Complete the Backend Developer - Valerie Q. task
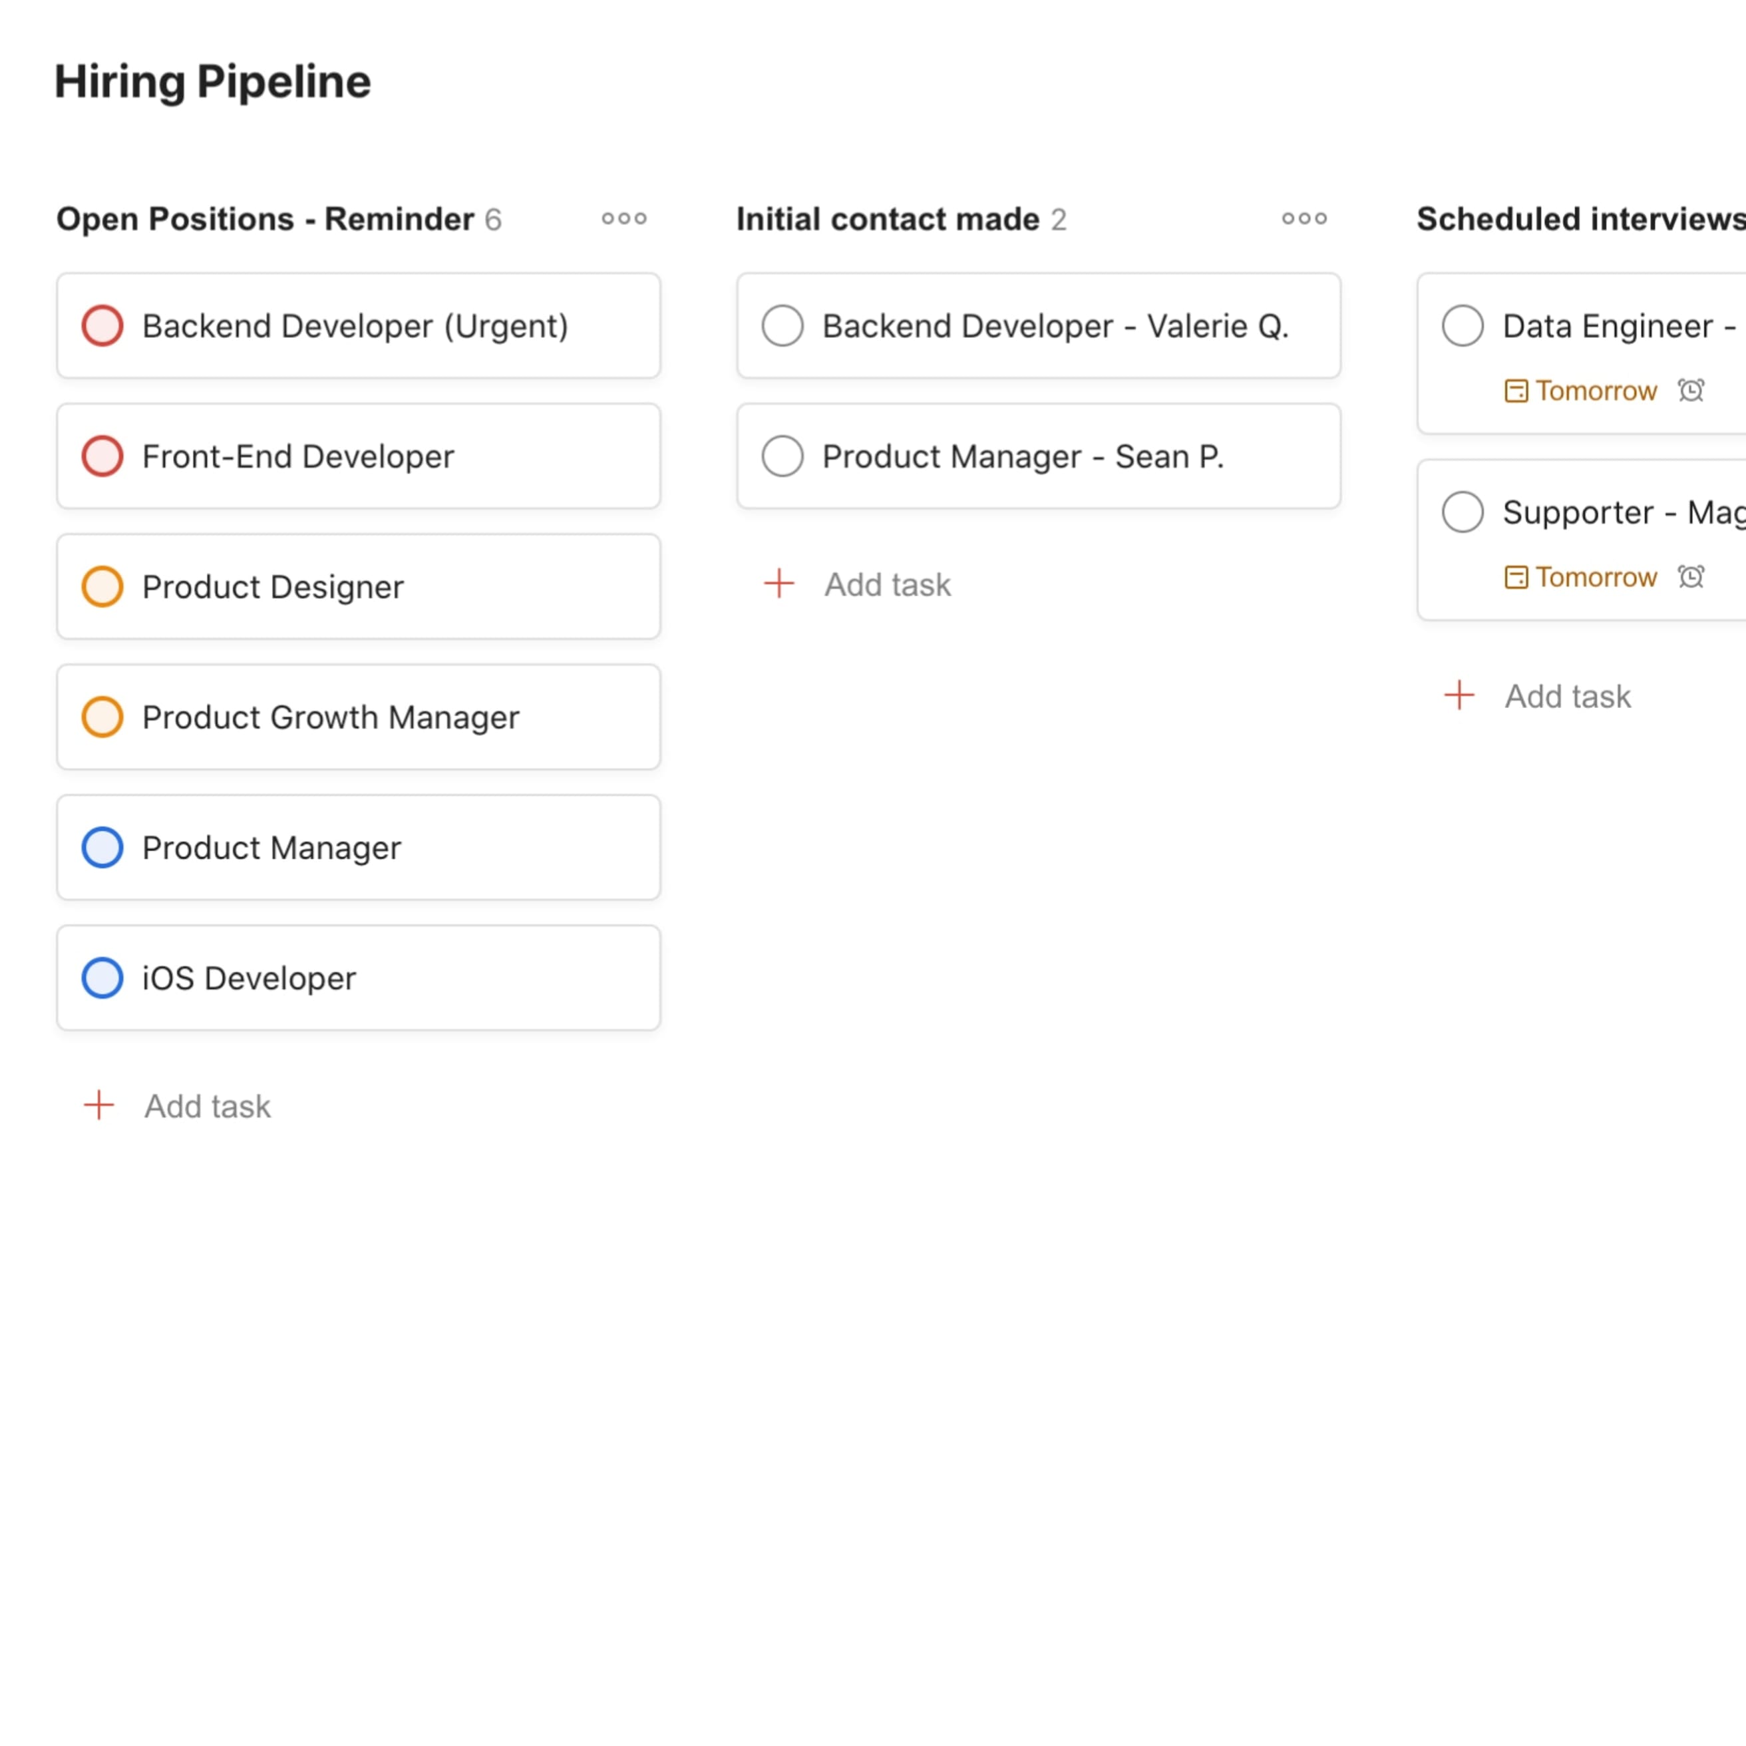Screen dimensions: 1746x1746 click(x=781, y=325)
